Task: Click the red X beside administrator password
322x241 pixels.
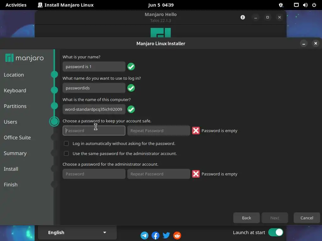Action: pyautogui.click(x=196, y=174)
